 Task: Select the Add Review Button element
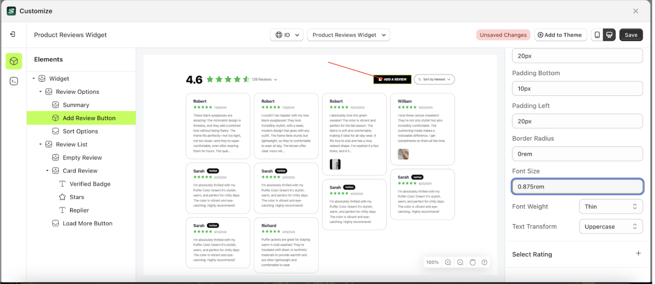pos(81,118)
